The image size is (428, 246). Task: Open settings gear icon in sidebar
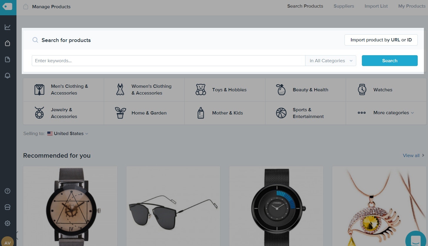point(8,223)
